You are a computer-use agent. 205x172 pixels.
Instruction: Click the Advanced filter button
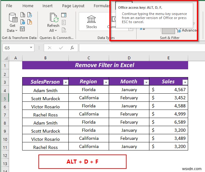pos(187,30)
